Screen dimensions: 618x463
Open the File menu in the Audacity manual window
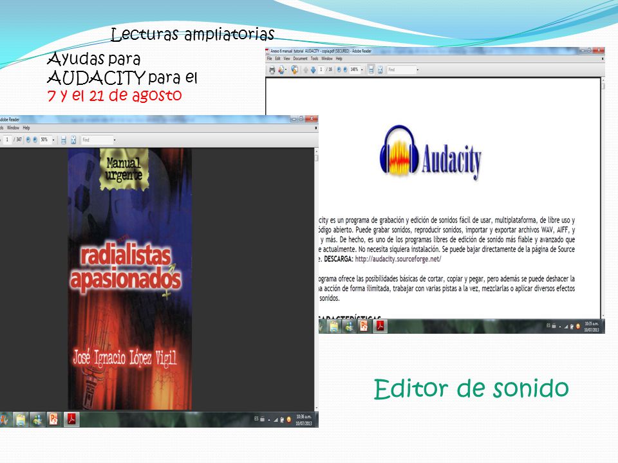(x=270, y=59)
